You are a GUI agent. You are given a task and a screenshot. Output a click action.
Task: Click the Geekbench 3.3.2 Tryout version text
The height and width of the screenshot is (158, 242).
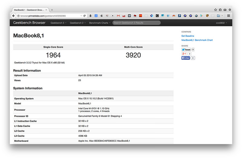click(39, 63)
